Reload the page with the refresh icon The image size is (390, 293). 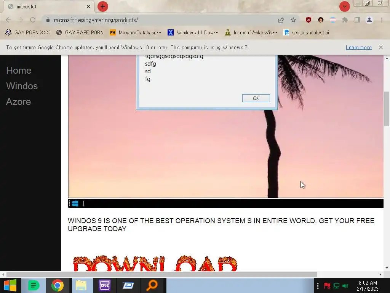(33, 20)
